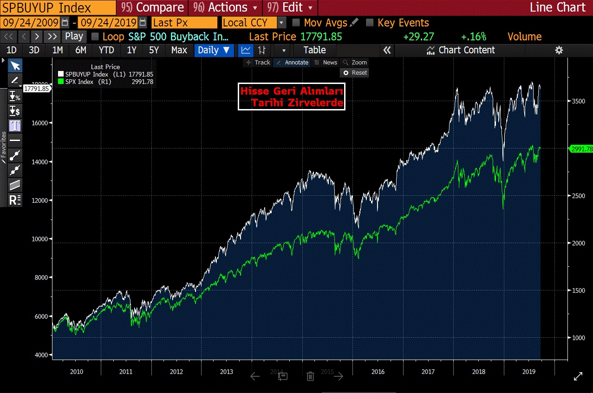The image size is (593, 393).
Task: Open the 95) Compare menu
Action: pyautogui.click(x=152, y=7)
